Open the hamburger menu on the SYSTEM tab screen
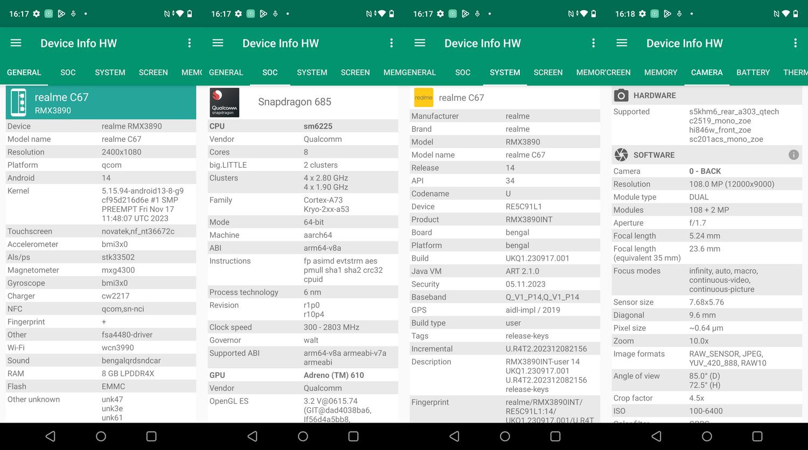808x450 pixels. [x=420, y=43]
